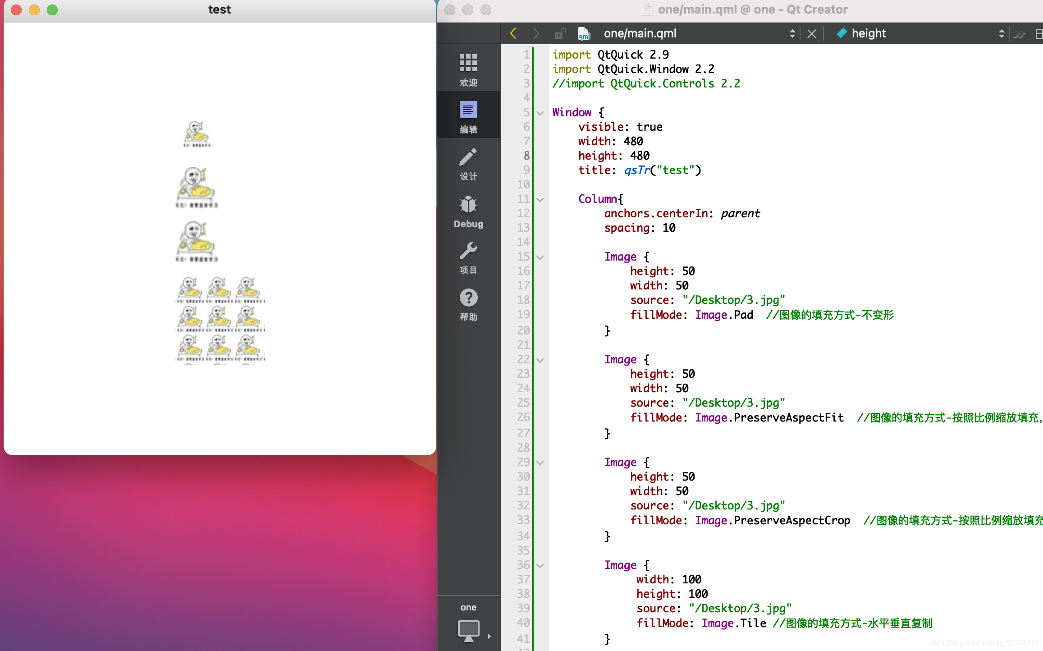Click the go forward arrow in editor toolbar
The image size is (1043, 651).
pos(535,33)
